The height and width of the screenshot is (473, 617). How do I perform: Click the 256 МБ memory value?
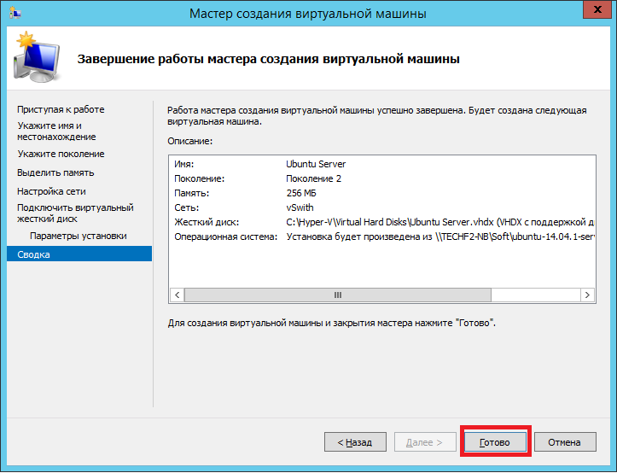pos(301,193)
